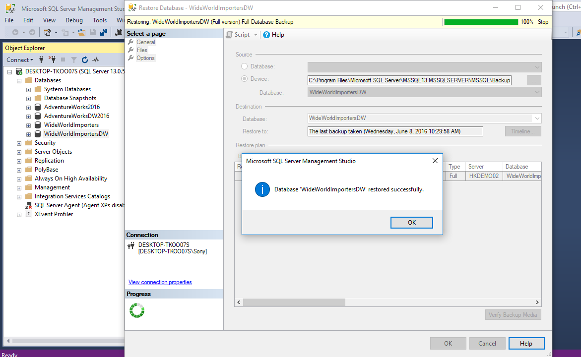Image resolution: width=581 pixels, height=357 pixels.
Task: Click the Activity Monitor pulse icon
Action: (x=96, y=59)
